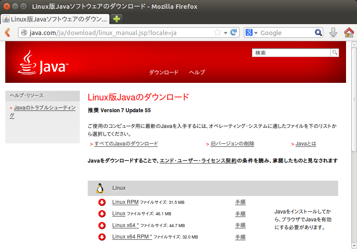Image resolution: width=357 pixels, height=249 pixels.
Task: Open search engine selector dropdown
Action: 256,33
